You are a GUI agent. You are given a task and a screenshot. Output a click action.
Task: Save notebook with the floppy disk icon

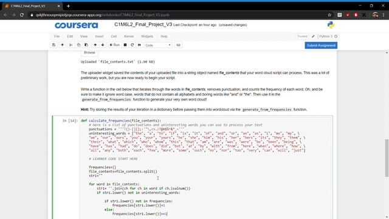pyautogui.click(x=53, y=45)
